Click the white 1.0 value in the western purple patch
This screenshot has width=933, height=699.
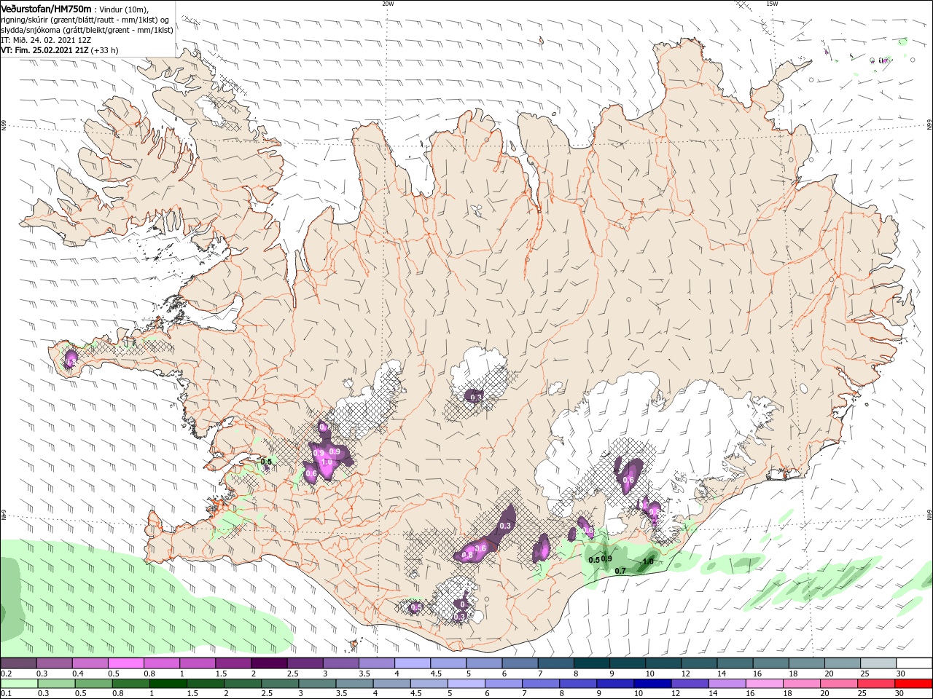pos(327,462)
